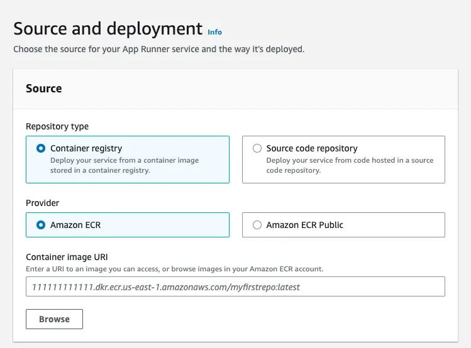Click the Amazon ECR Public option label text
Screen dimensions: 471x348
305,225
